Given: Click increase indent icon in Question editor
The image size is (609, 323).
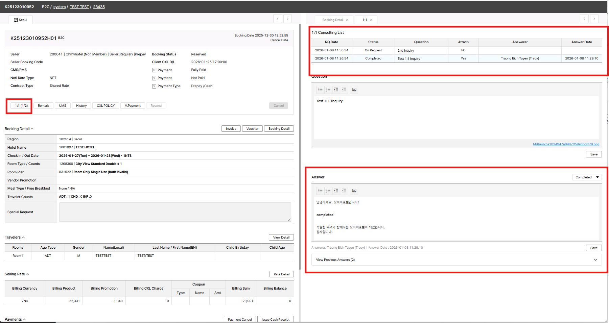Looking at the screenshot, I should point(336,90).
